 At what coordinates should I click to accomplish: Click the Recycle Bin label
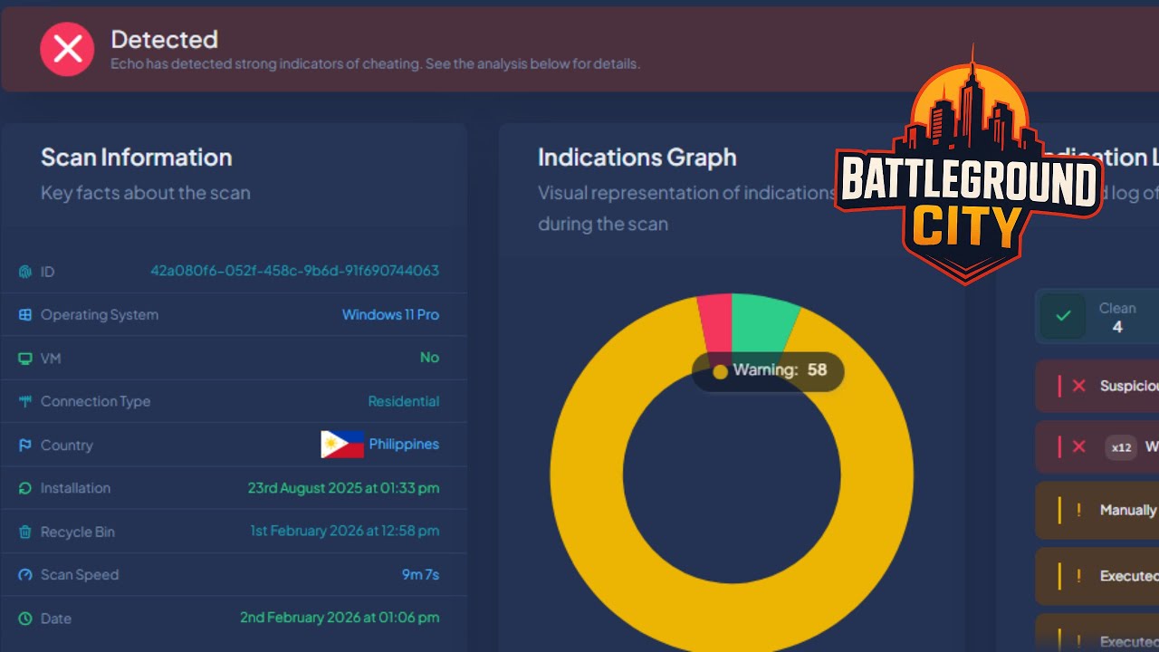(x=78, y=532)
